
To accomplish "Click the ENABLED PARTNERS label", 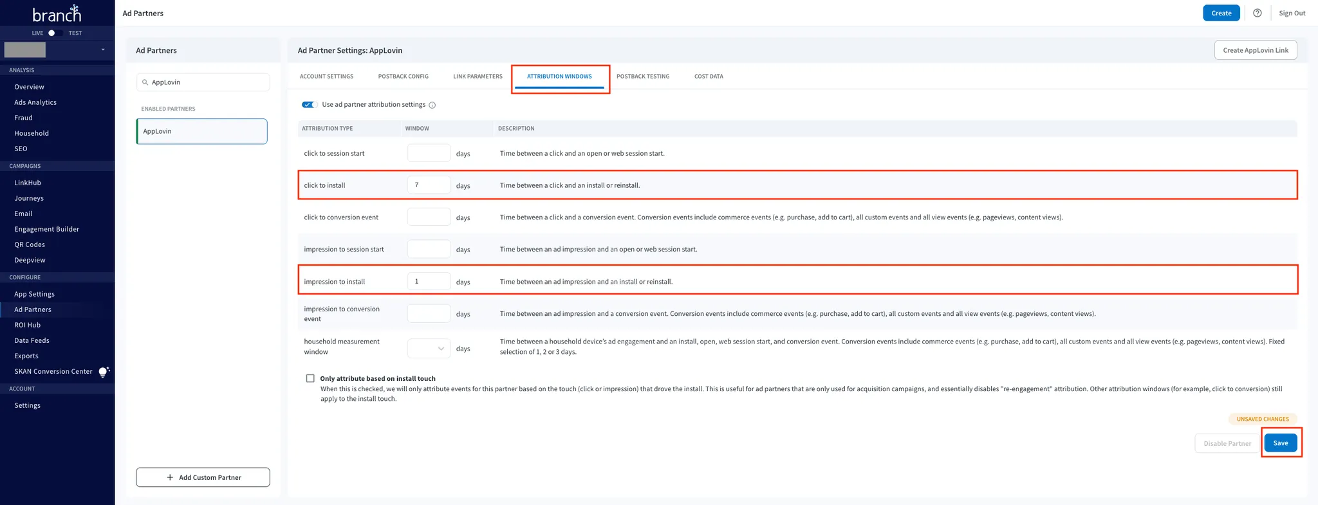I will [168, 109].
